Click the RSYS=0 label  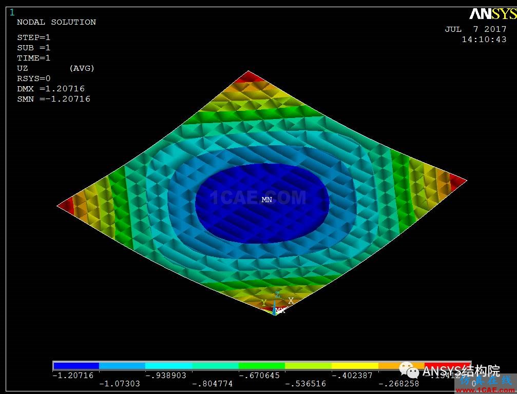tap(34, 78)
